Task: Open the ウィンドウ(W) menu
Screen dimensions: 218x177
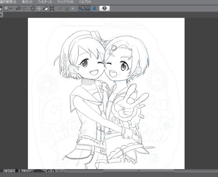Action: (65, 2)
